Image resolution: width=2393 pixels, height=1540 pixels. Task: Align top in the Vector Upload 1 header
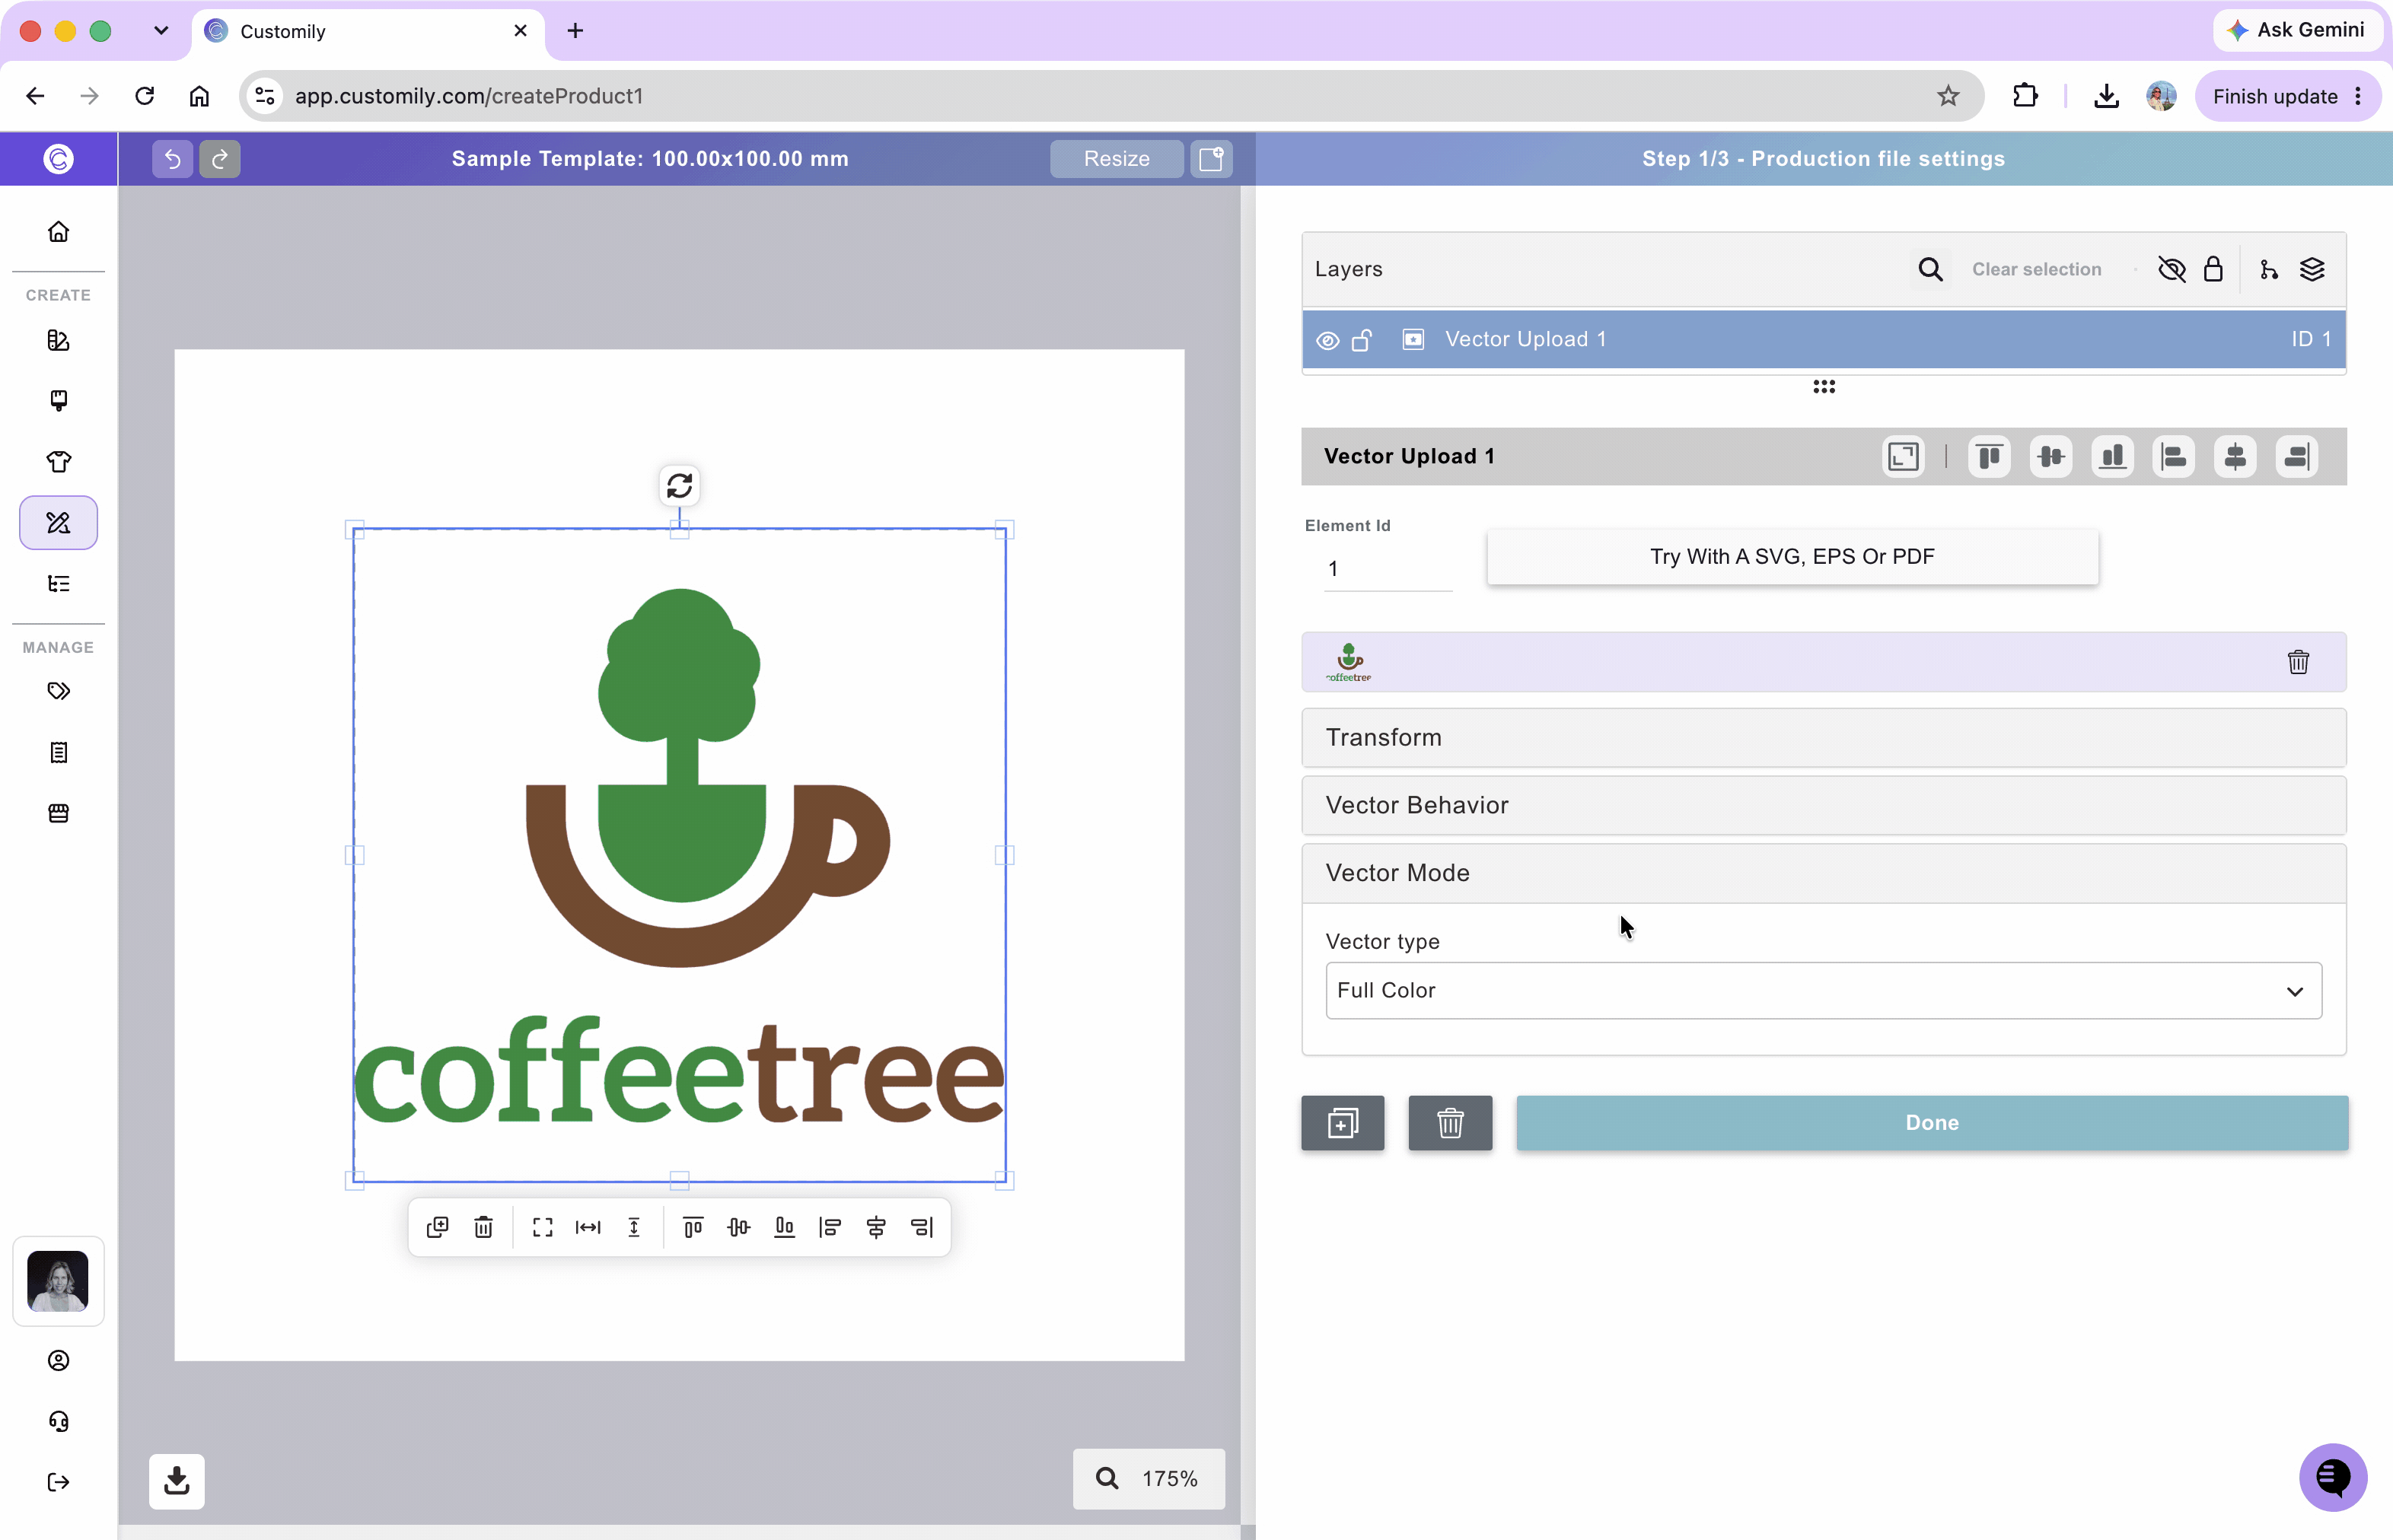click(x=1989, y=457)
